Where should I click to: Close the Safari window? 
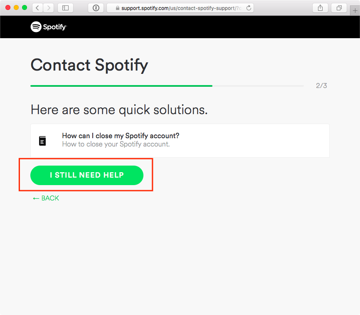click(8, 8)
